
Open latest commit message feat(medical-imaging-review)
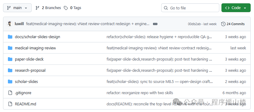(88, 24)
